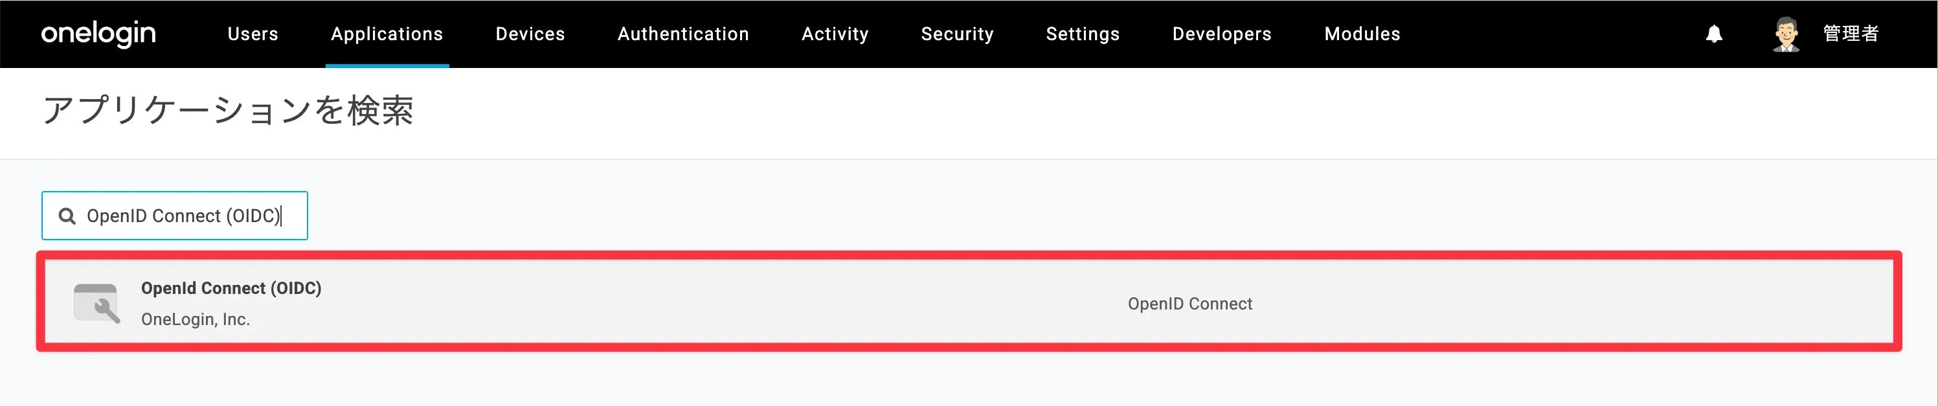Click the アプリケーションを検索 page heading
This screenshot has height=406, width=1938.
pyautogui.click(x=228, y=111)
